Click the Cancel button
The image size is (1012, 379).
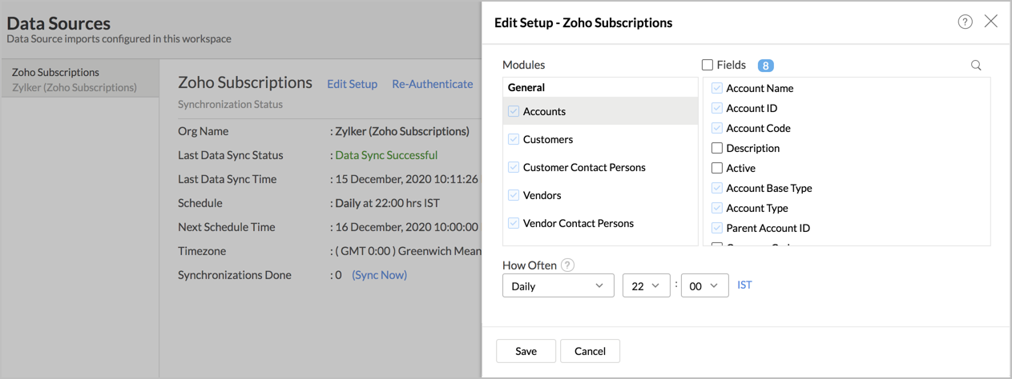(x=590, y=351)
